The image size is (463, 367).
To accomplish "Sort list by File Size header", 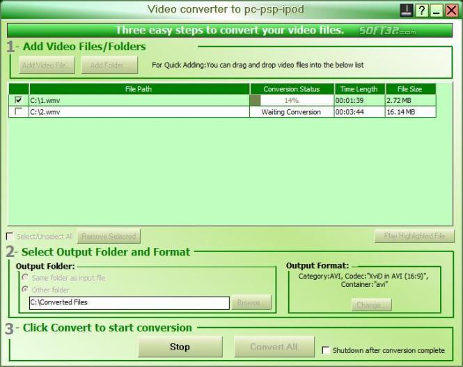I will pyautogui.click(x=409, y=89).
